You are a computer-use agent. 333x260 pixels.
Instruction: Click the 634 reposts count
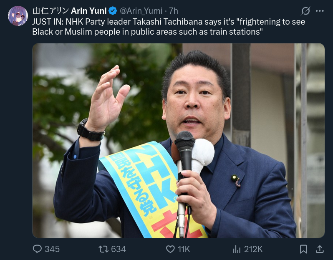[119, 249]
